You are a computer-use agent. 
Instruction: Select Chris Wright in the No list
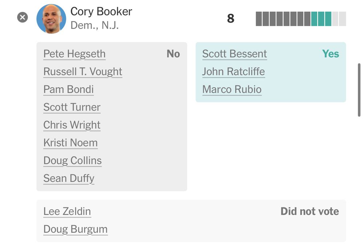(x=72, y=125)
